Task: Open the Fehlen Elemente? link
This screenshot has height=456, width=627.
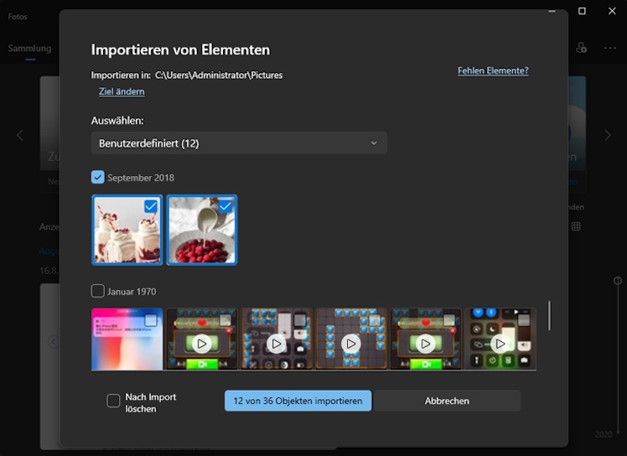Action: [493, 70]
